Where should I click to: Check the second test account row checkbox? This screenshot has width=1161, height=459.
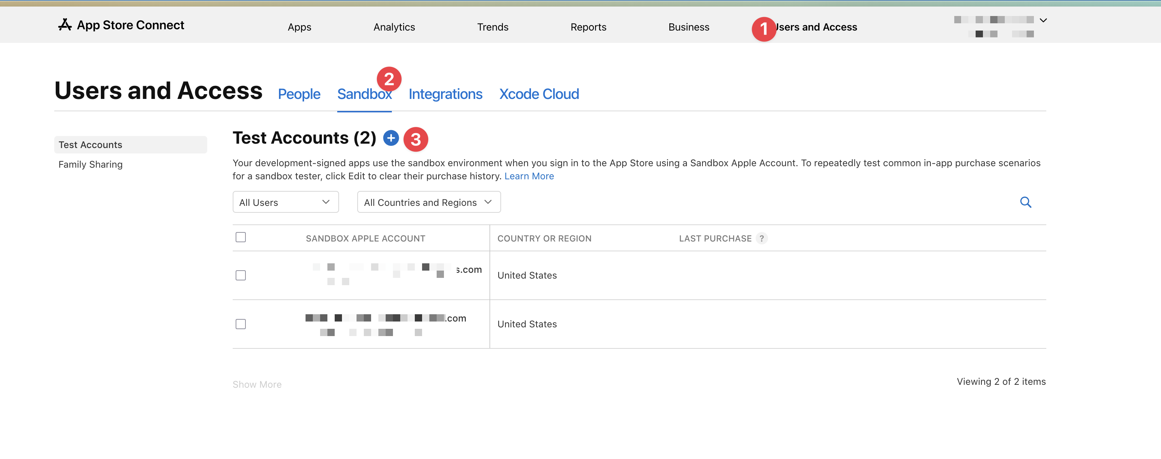coord(241,324)
